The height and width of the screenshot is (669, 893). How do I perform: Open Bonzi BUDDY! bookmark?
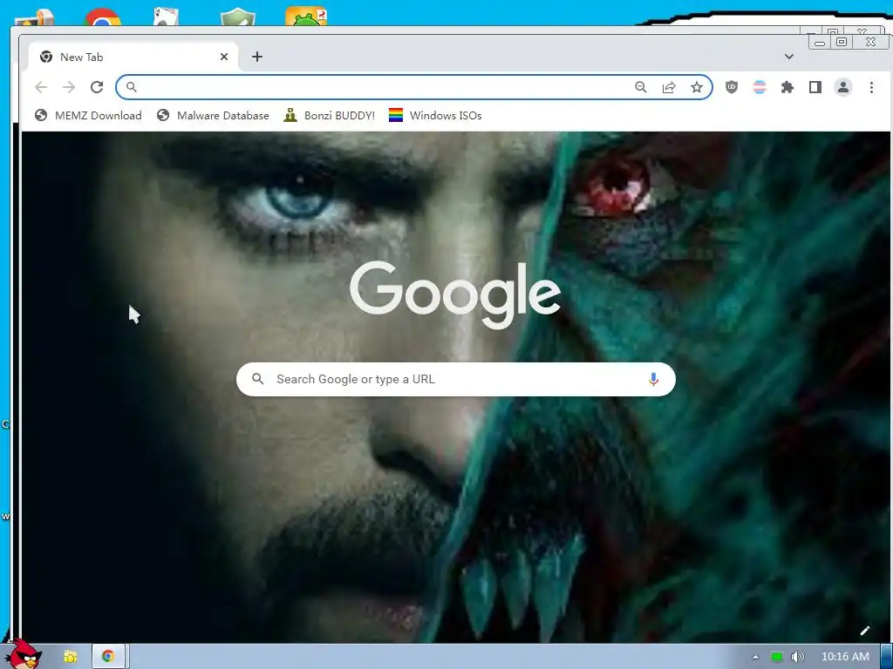(329, 116)
